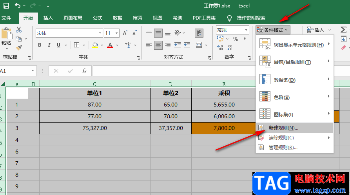
Task: Increase decimal places
Action: click(x=220, y=47)
